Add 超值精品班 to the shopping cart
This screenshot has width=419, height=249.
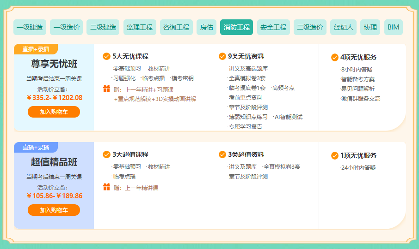(54, 210)
